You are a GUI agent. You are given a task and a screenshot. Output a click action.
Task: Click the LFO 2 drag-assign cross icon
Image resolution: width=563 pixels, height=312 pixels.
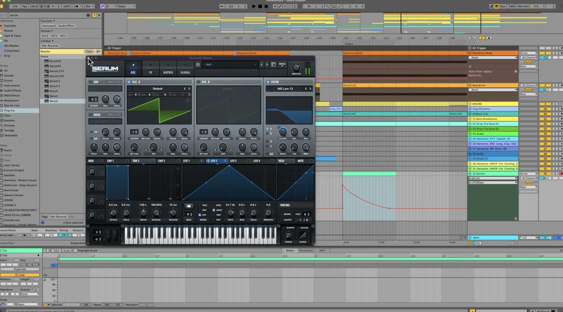point(208,161)
